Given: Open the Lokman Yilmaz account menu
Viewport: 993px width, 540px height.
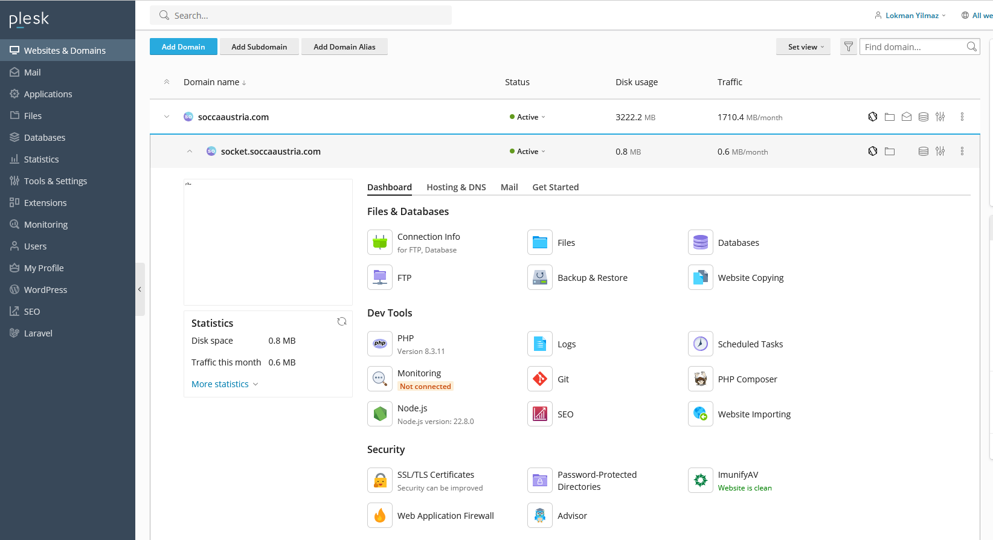Looking at the screenshot, I should click(x=910, y=16).
